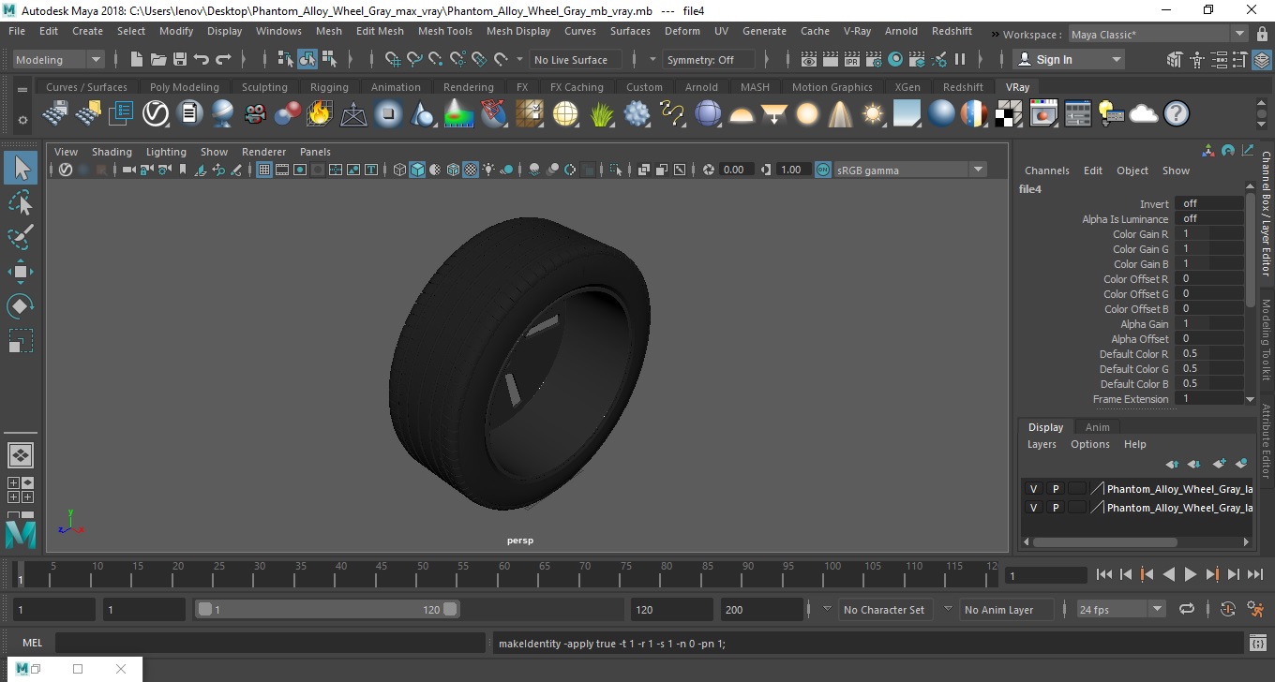Open the Symmetry: Off dropdown
Image resolution: width=1275 pixels, height=682 pixels.
[710, 59]
